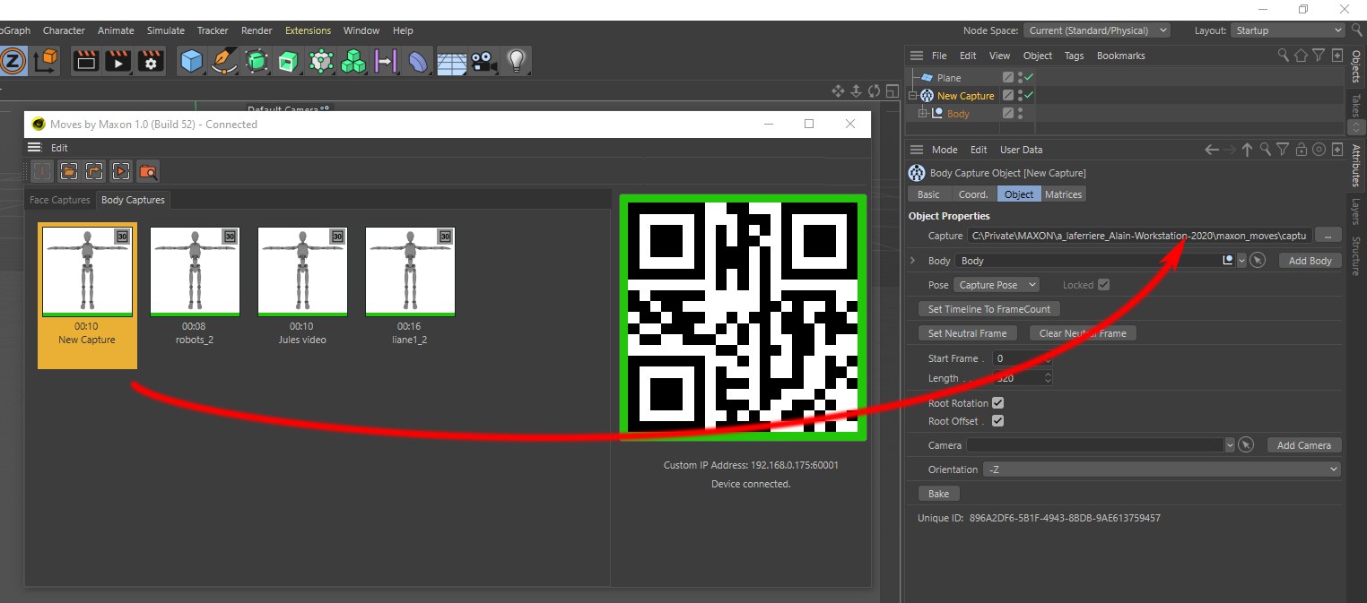
Task: Expand the Body parameter disclosure arrow
Action: click(x=912, y=261)
